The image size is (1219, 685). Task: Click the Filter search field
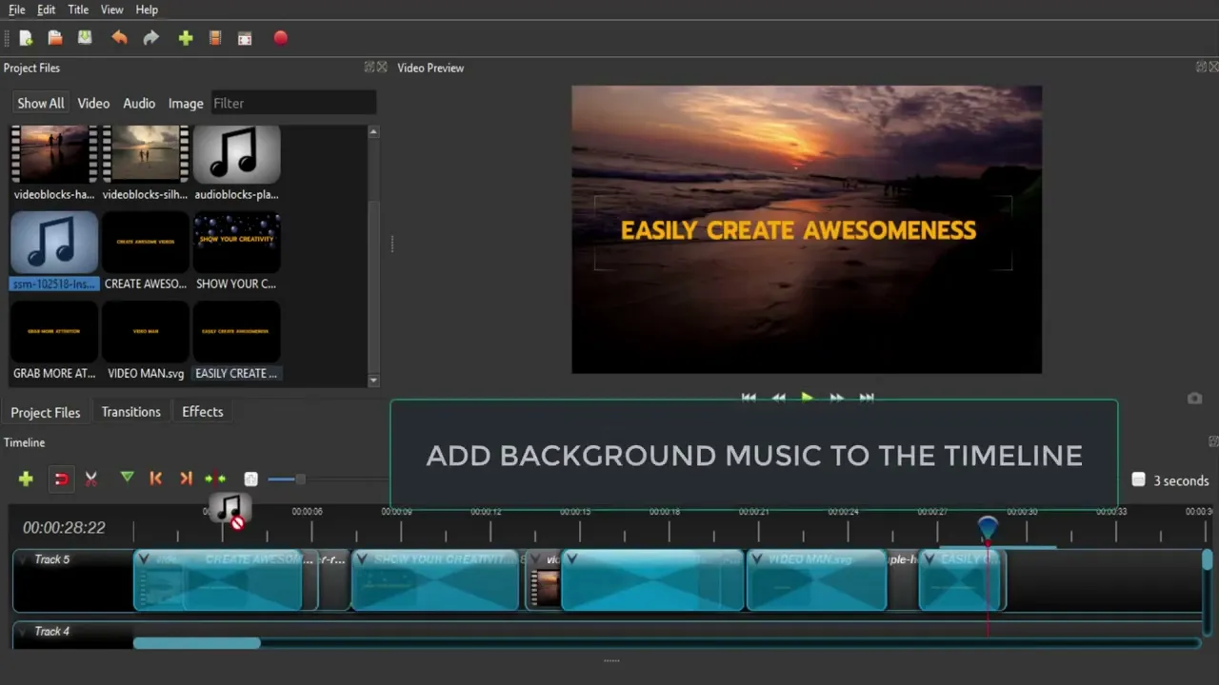[x=293, y=103]
